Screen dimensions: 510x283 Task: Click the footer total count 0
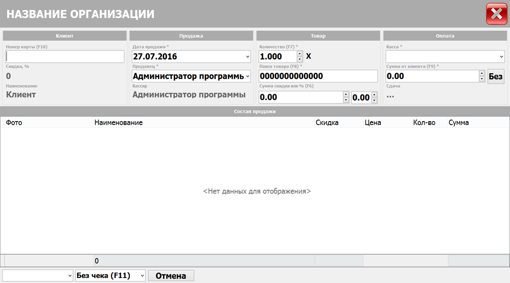(97, 261)
